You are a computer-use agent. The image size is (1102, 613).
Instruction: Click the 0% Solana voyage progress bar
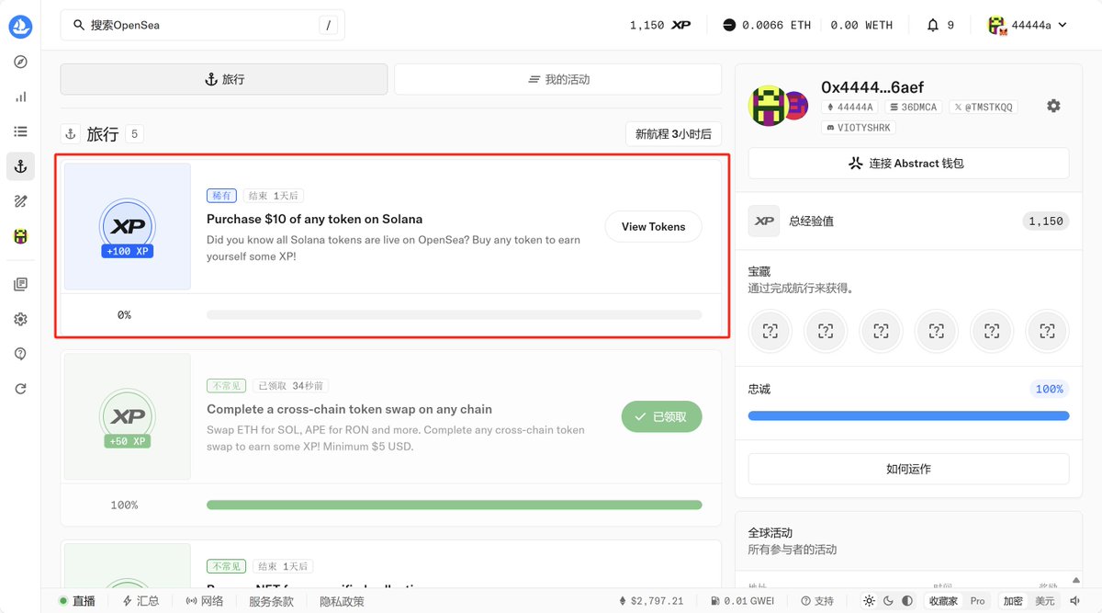tap(454, 315)
